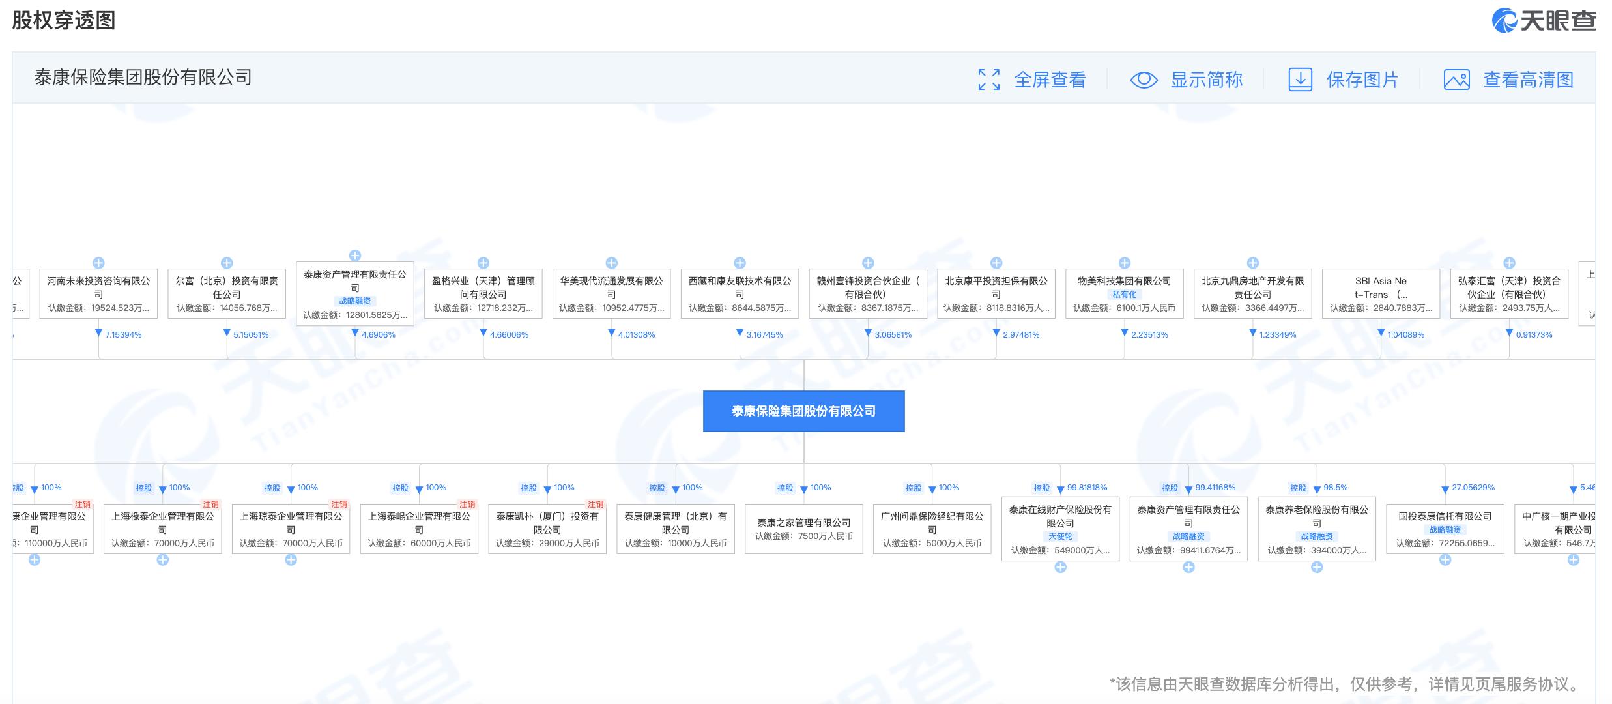Click the eye icon next to 显示简称
Screen dimensions: 1612x704
tap(1143, 80)
